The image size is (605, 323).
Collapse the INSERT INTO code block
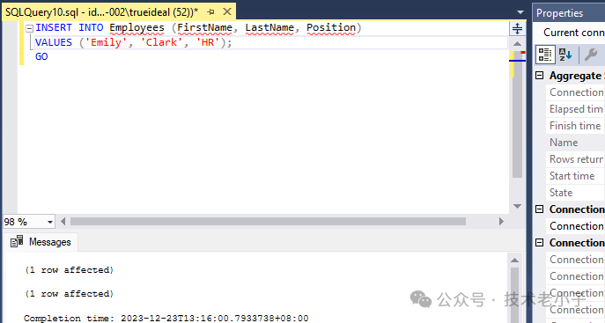[x=29, y=28]
